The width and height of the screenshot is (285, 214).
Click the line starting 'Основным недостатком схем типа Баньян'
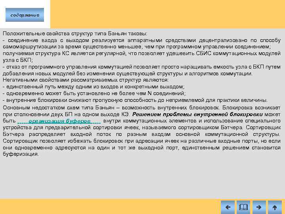point(142,108)
